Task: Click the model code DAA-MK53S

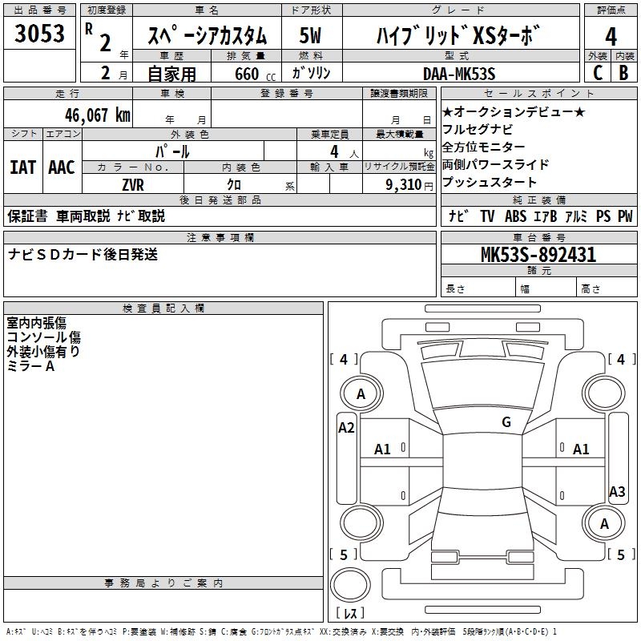Action: (459, 74)
